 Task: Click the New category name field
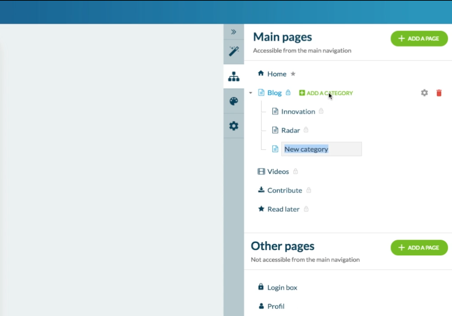click(321, 149)
